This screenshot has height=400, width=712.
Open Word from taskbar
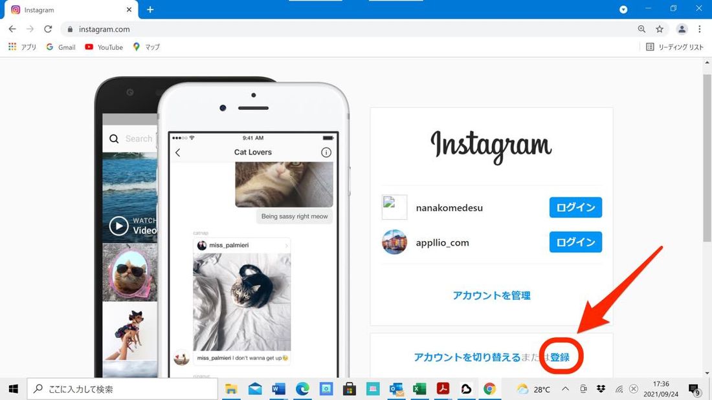point(278,388)
